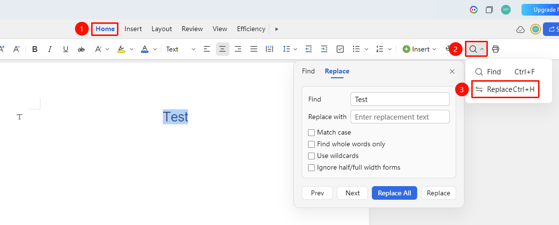Expand the Text style dropdown

(x=180, y=49)
